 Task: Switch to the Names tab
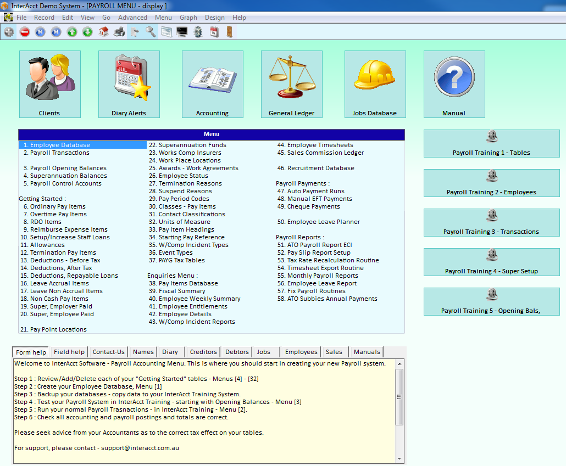pos(143,352)
